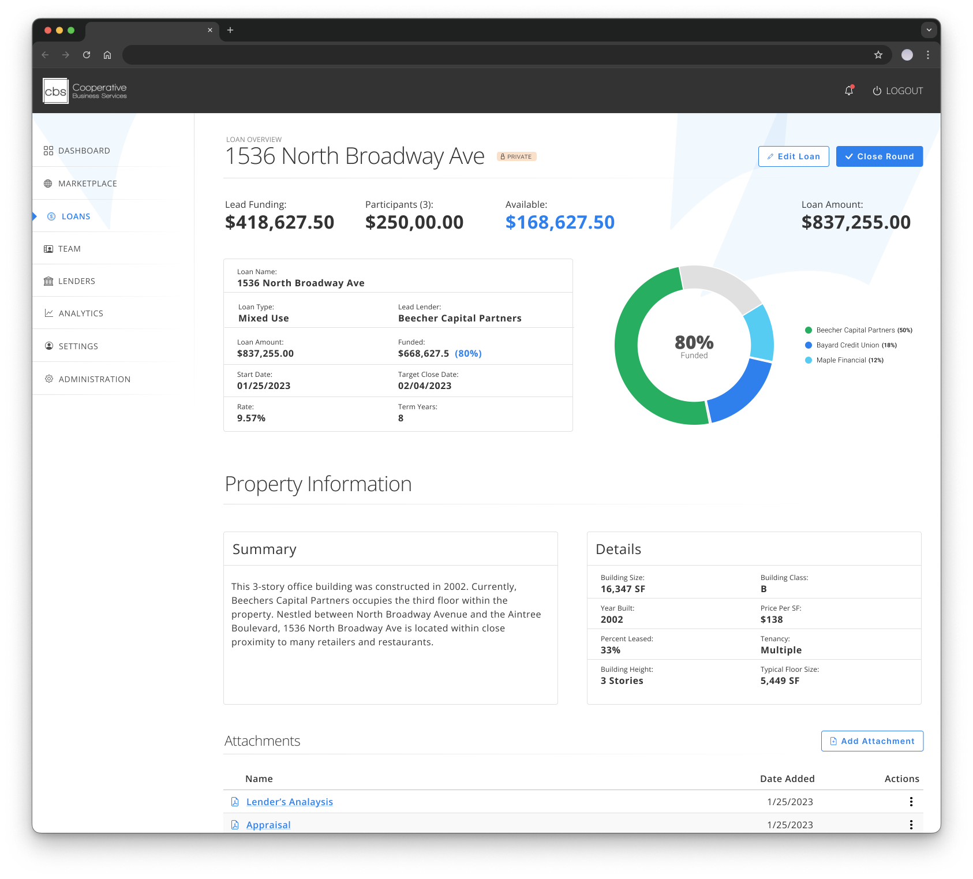Click the Loan Type value Mixed Use

click(263, 318)
